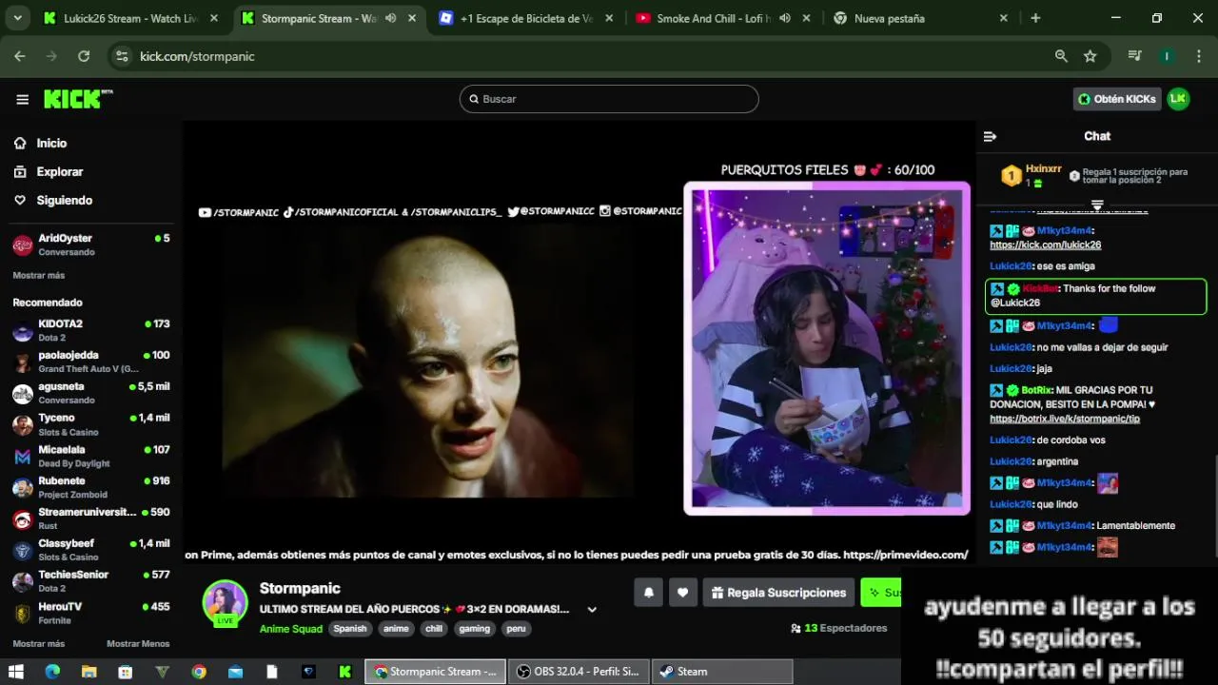Screen dimensions: 1218x685
Task: Click the peru tag
Action: tap(516, 629)
